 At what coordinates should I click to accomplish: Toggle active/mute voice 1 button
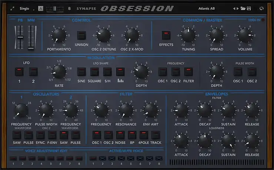tap(93, 158)
